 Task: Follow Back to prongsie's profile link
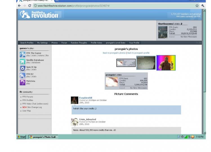[x=138, y=53]
